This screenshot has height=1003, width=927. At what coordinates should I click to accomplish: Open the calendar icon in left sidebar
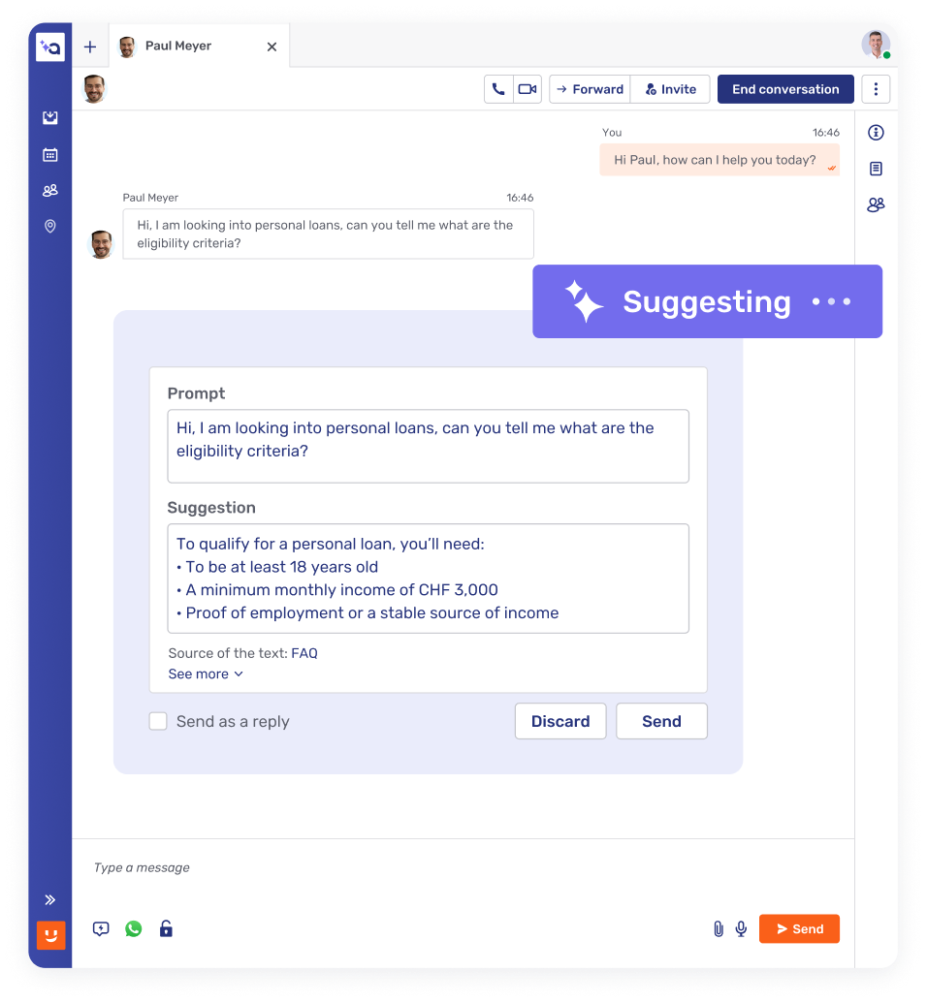tap(49, 154)
